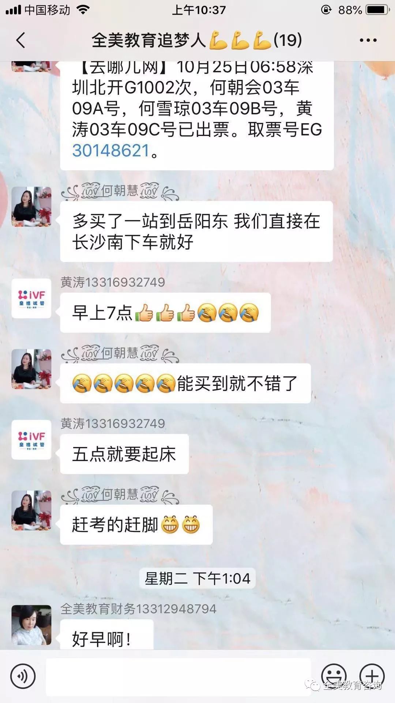Select the 早上7点 message bubble
Image resolution: width=395 pixels, height=703 pixels.
(x=165, y=313)
